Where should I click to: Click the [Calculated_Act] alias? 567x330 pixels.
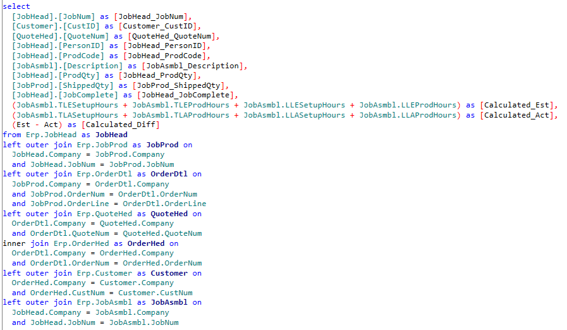516,115
